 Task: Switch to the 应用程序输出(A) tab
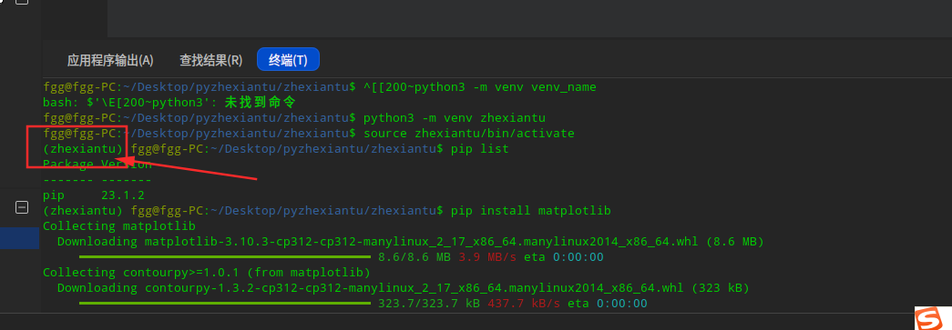click(110, 60)
